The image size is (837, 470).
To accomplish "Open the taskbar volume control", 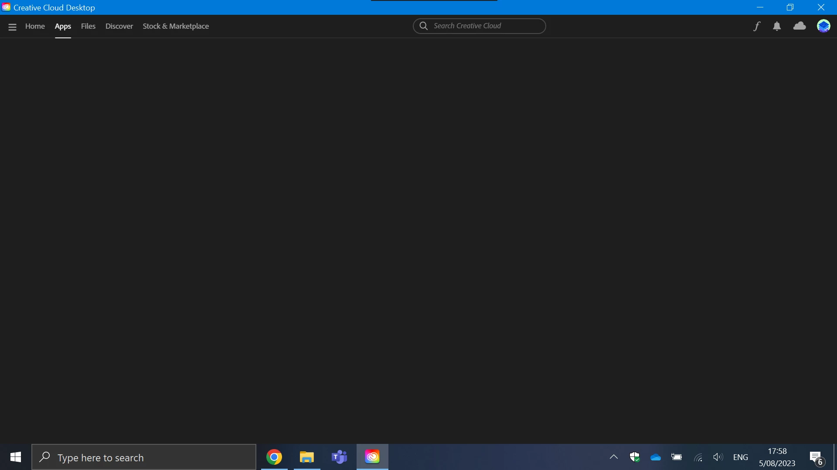I will [x=718, y=457].
